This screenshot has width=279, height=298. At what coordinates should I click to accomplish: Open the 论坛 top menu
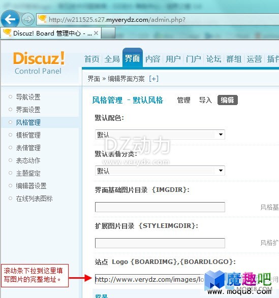click(x=214, y=59)
